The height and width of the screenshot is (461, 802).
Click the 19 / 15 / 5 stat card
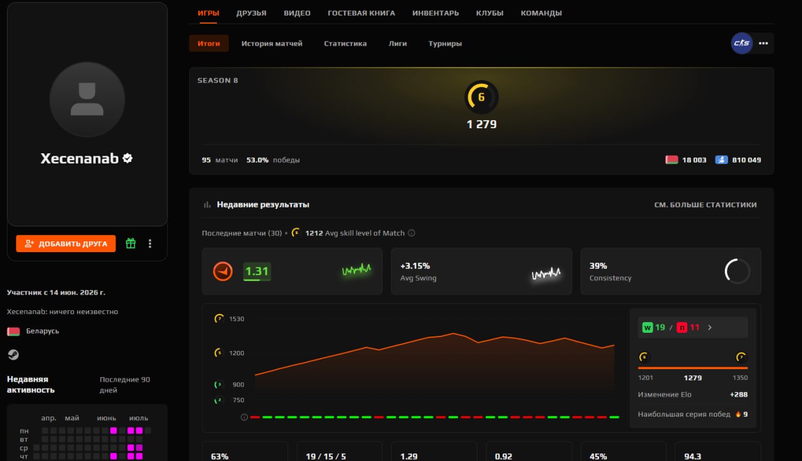click(x=340, y=452)
